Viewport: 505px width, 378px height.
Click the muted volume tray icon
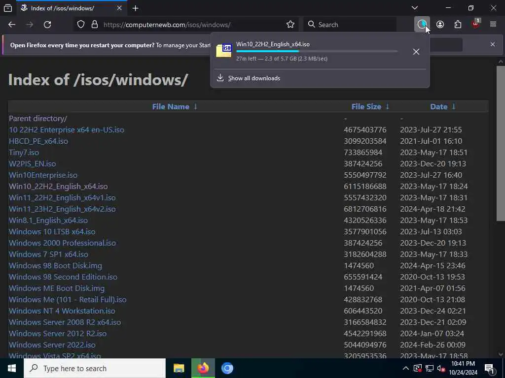click(x=441, y=368)
